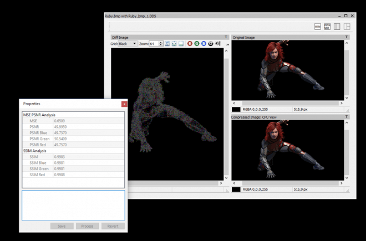Close the Ruby.bmp comparison window
The width and height of the screenshot is (366, 241).
point(352,16)
